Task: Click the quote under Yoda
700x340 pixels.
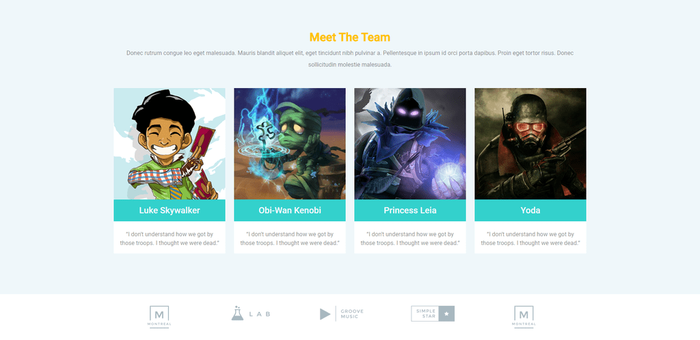Action: point(530,238)
